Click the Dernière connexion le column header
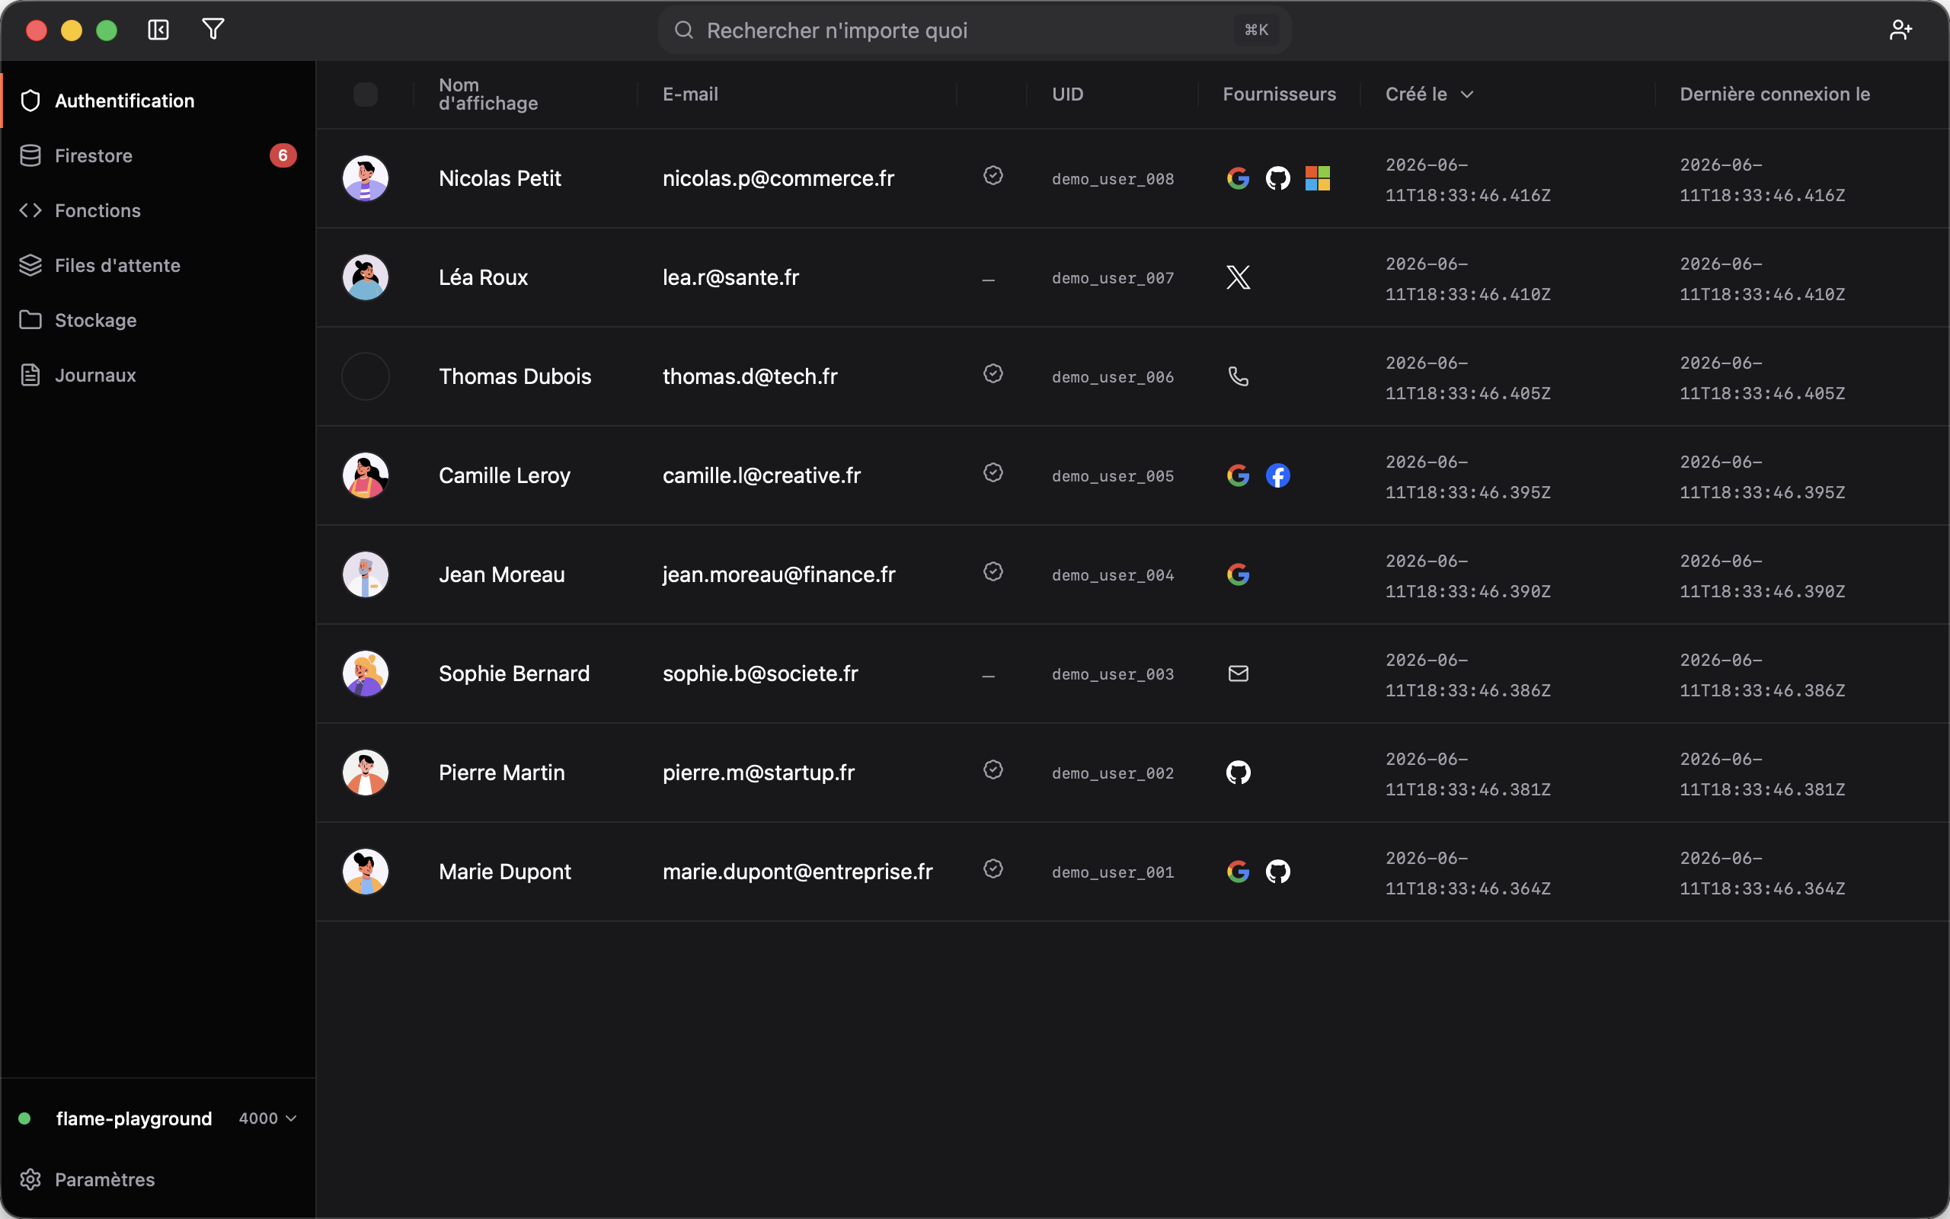The height and width of the screenshot is (1219, 1950). [1774, 94]
